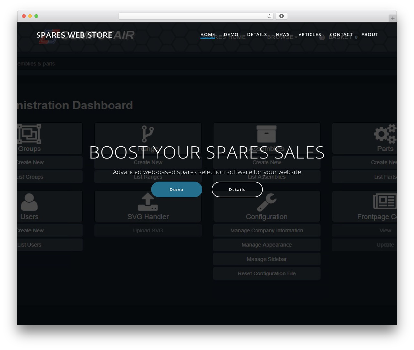The height and width of the screenshot is (350, 414).
Task: Open the About navigation item
Action: click(x=369, y=34)
